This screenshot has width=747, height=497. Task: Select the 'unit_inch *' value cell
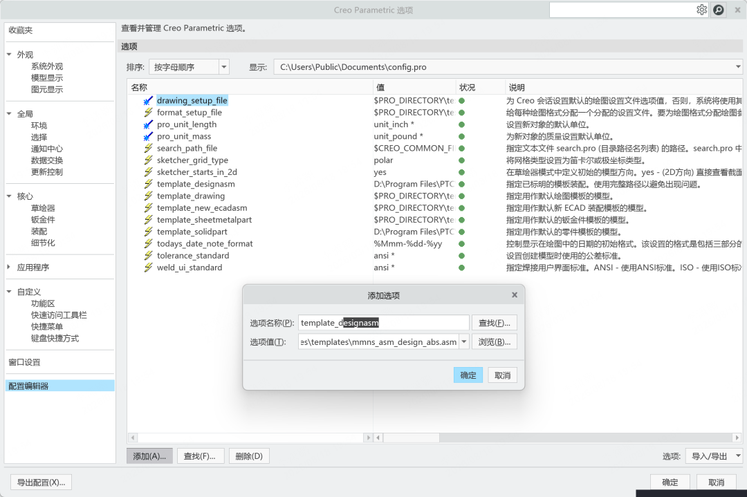pyautogui.click(x=394, y=124)
